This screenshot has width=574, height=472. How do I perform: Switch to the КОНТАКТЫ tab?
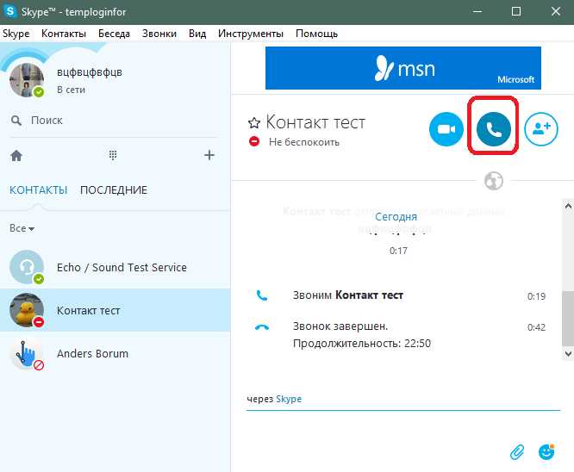coord(39,189)
